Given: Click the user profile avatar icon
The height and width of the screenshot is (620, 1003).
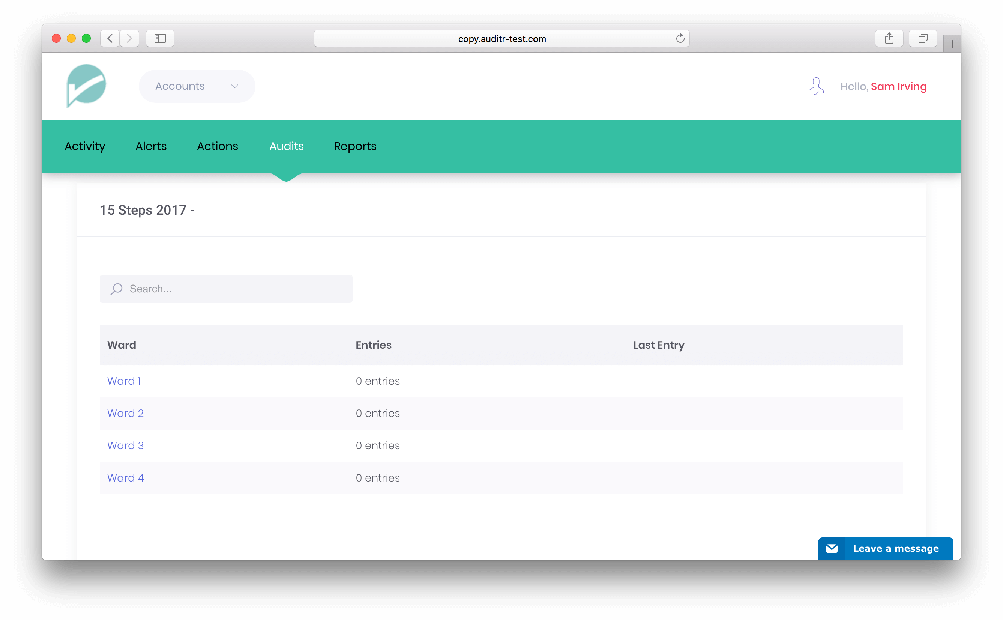Looking at the screenshot, I should (x=816, y=86).
